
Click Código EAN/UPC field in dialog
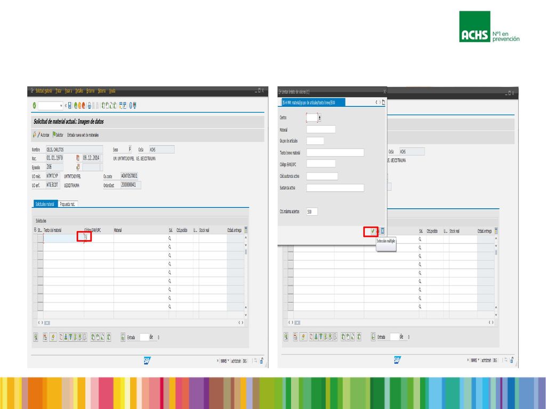(321, 164)
